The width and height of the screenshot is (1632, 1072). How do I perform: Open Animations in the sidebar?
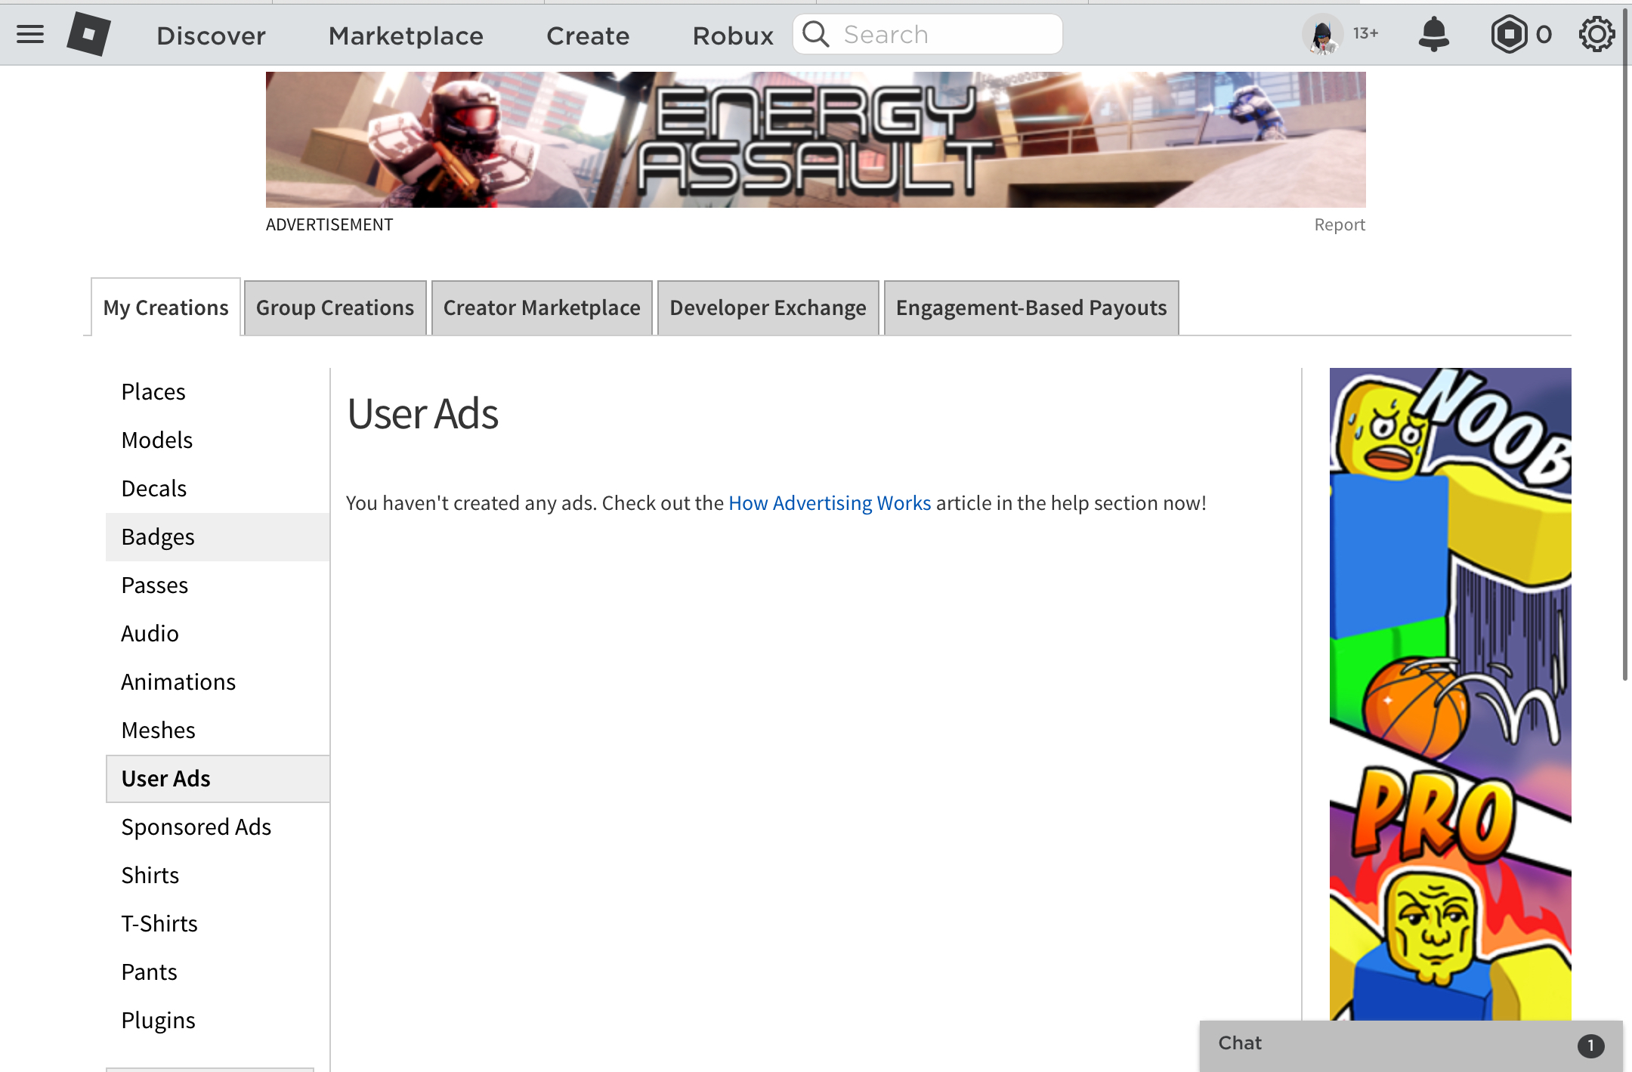click(218, 682)
